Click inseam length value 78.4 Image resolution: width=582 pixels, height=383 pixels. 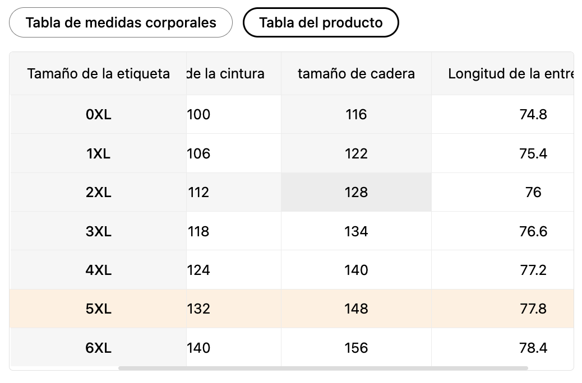(533, 348)
